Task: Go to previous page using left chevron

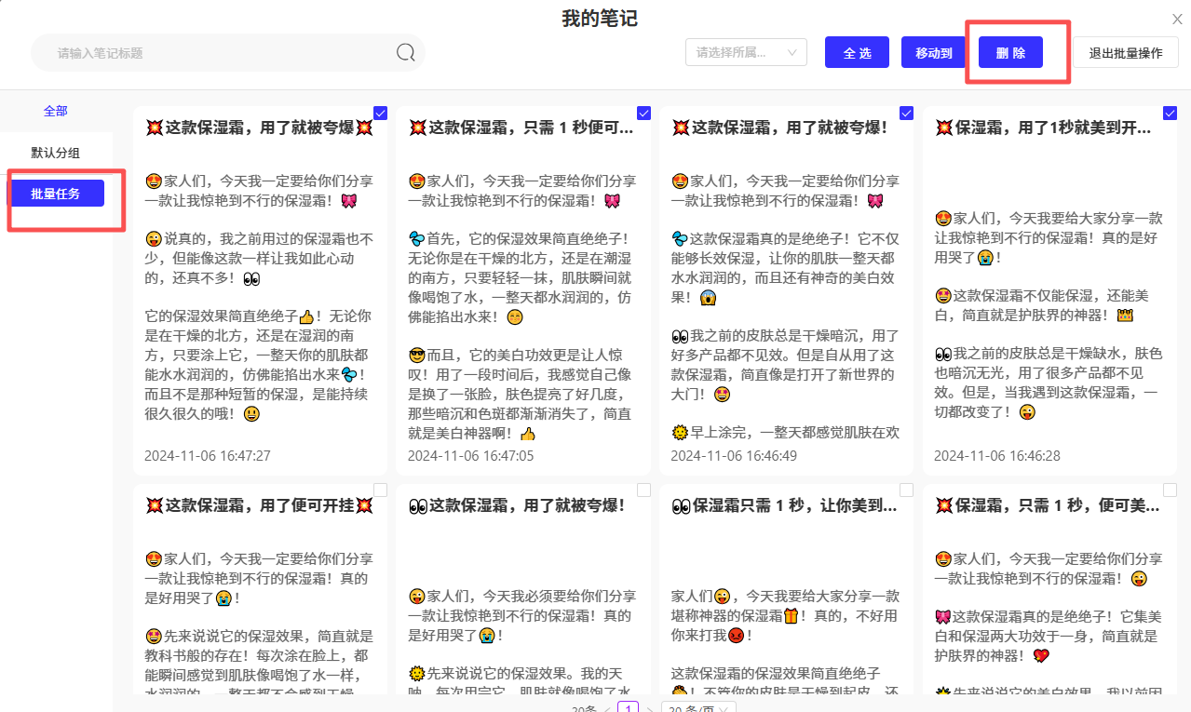Action: [x=607, y=709]
